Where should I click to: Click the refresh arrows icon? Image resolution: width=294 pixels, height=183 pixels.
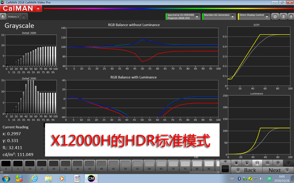pos(277,163)
